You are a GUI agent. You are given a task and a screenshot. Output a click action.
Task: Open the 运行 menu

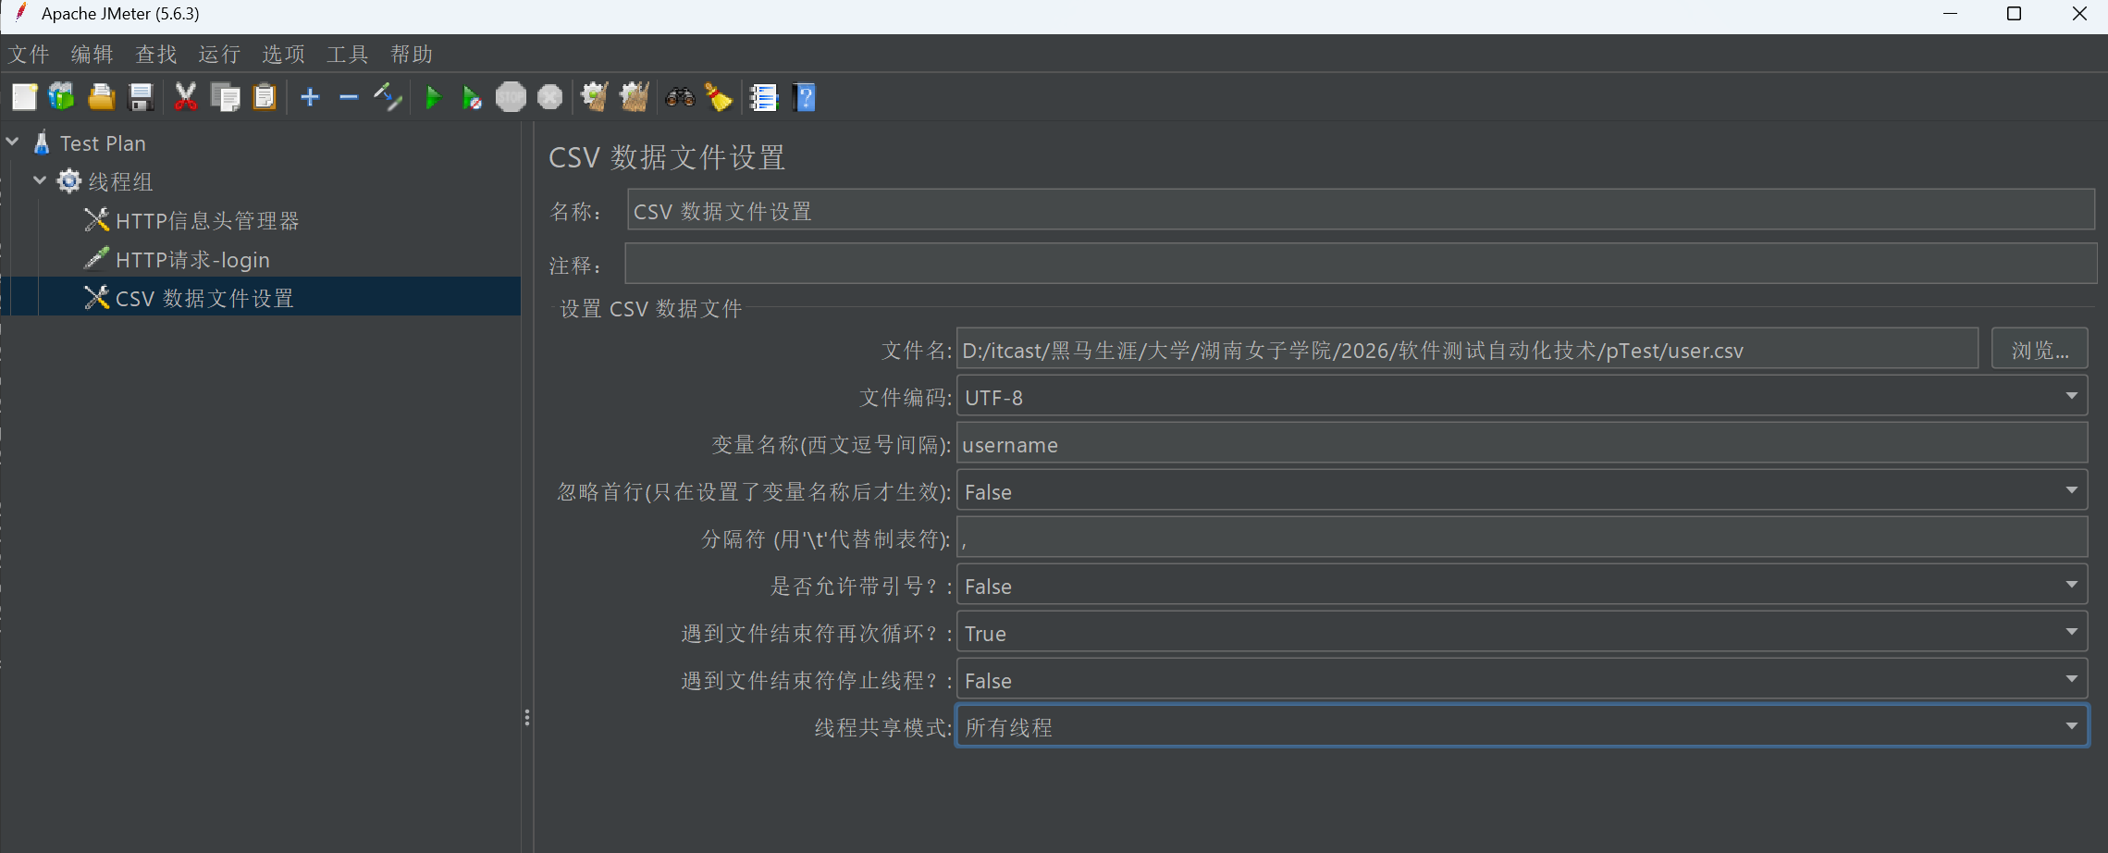(x=219, y=55)
